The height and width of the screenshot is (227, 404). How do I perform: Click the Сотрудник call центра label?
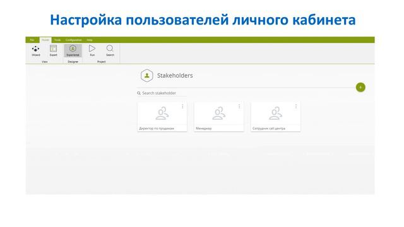click(269, 129)
